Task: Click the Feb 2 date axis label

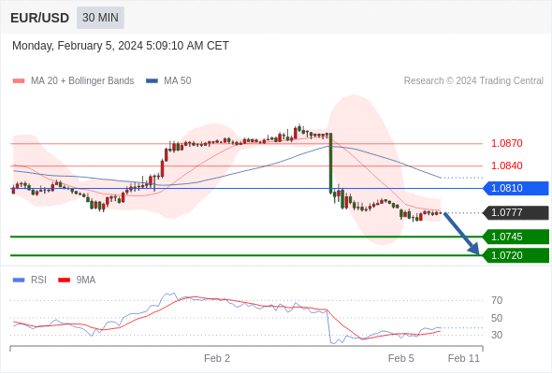Action: point(217,358)
